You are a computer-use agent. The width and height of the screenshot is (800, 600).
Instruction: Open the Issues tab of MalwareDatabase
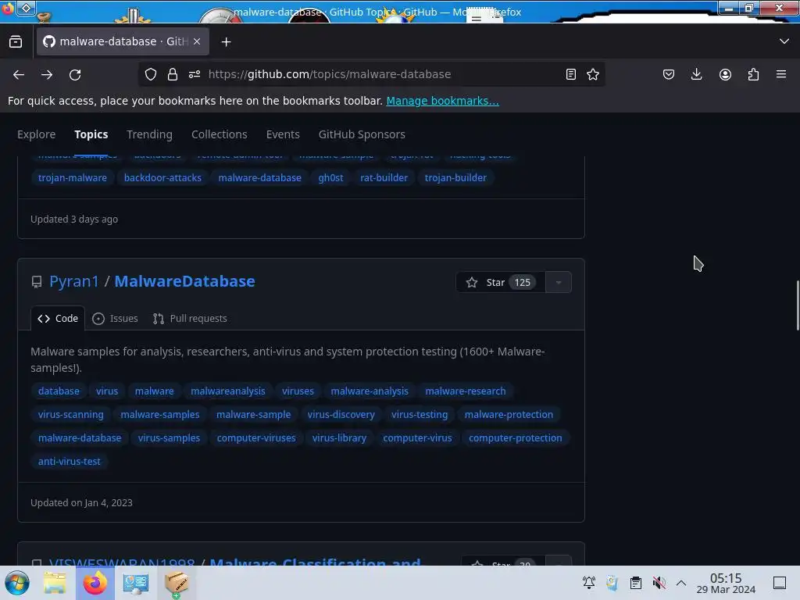(116, 319)
